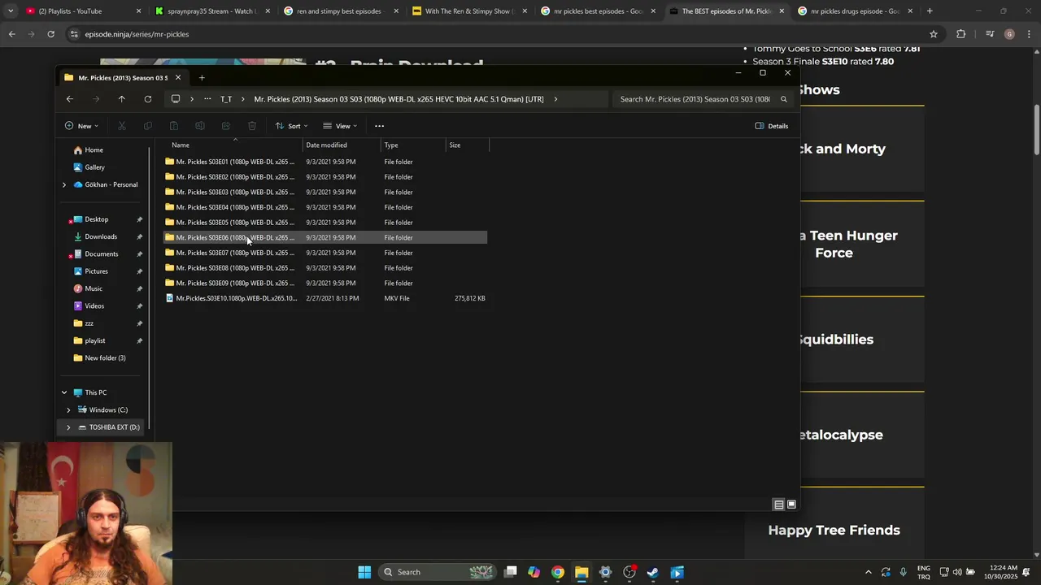Switch to mr pickles drugs episode tab
The height and width of the screenshot is (585, 1041).
855,11
